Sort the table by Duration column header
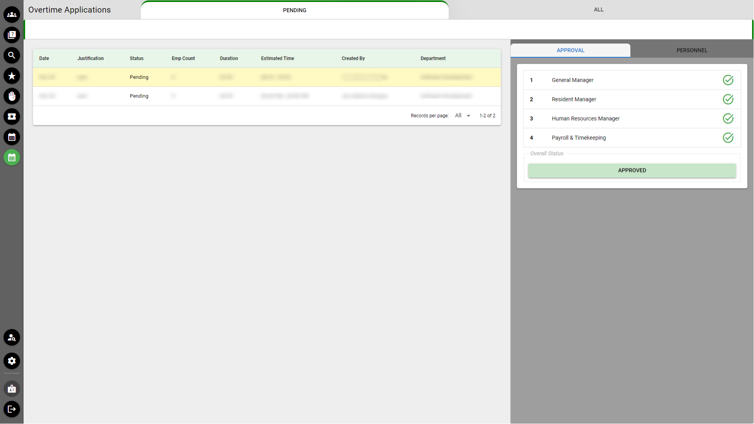This screenshot has width=754, height=424. (x=229, y=58)
